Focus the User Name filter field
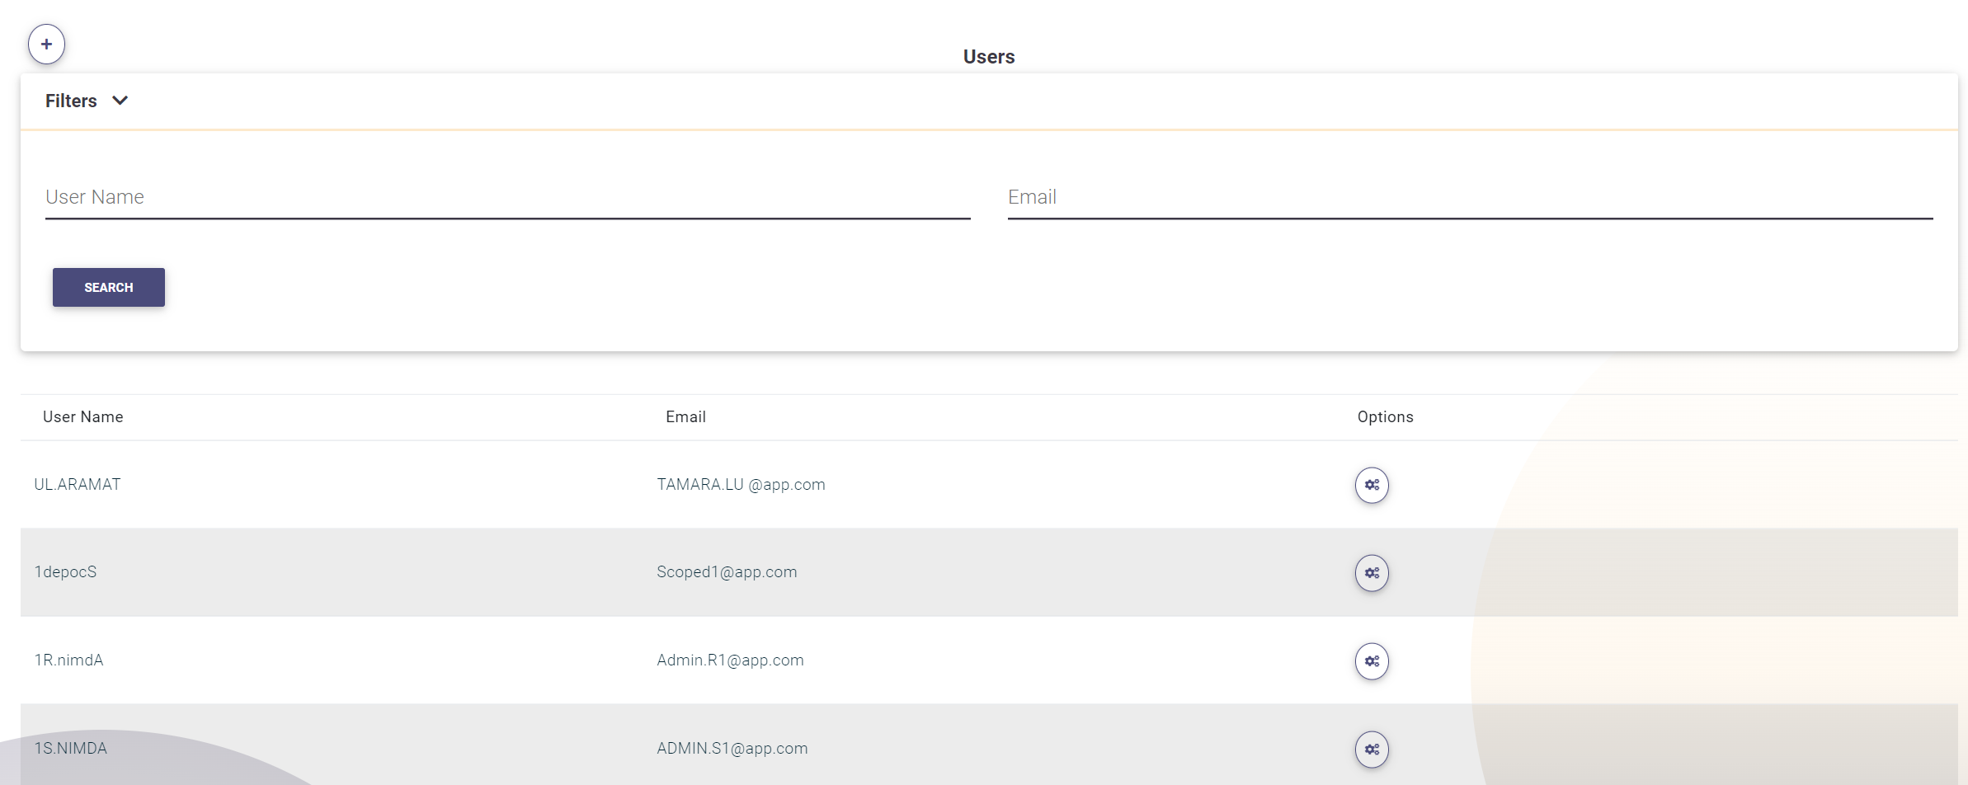This screenshot has height=785, width=1968. pos(507,198)
